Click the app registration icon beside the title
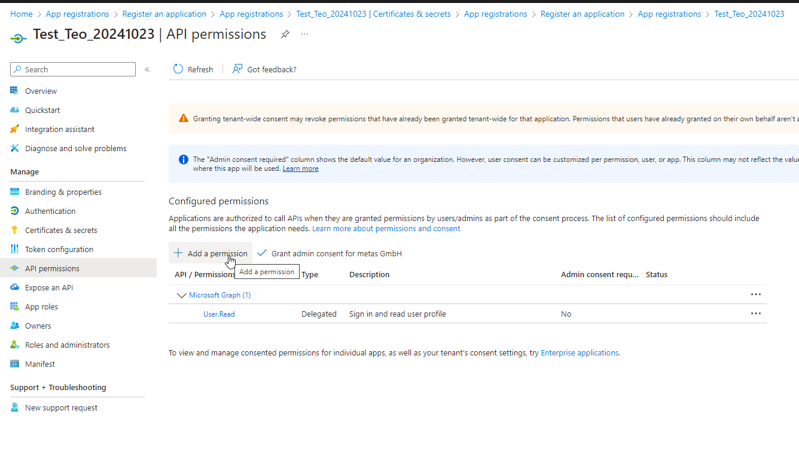The image size is (799, 463). [19, 38]
